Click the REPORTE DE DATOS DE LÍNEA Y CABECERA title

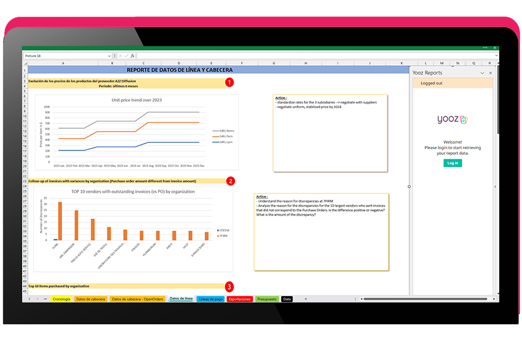[179, 70]
